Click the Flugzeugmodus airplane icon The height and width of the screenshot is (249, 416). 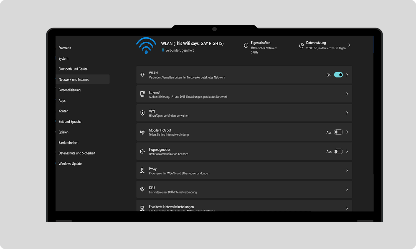[x=142, y=151]
